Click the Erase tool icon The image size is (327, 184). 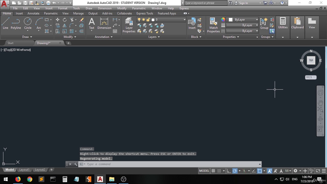[x=81, y=20]
